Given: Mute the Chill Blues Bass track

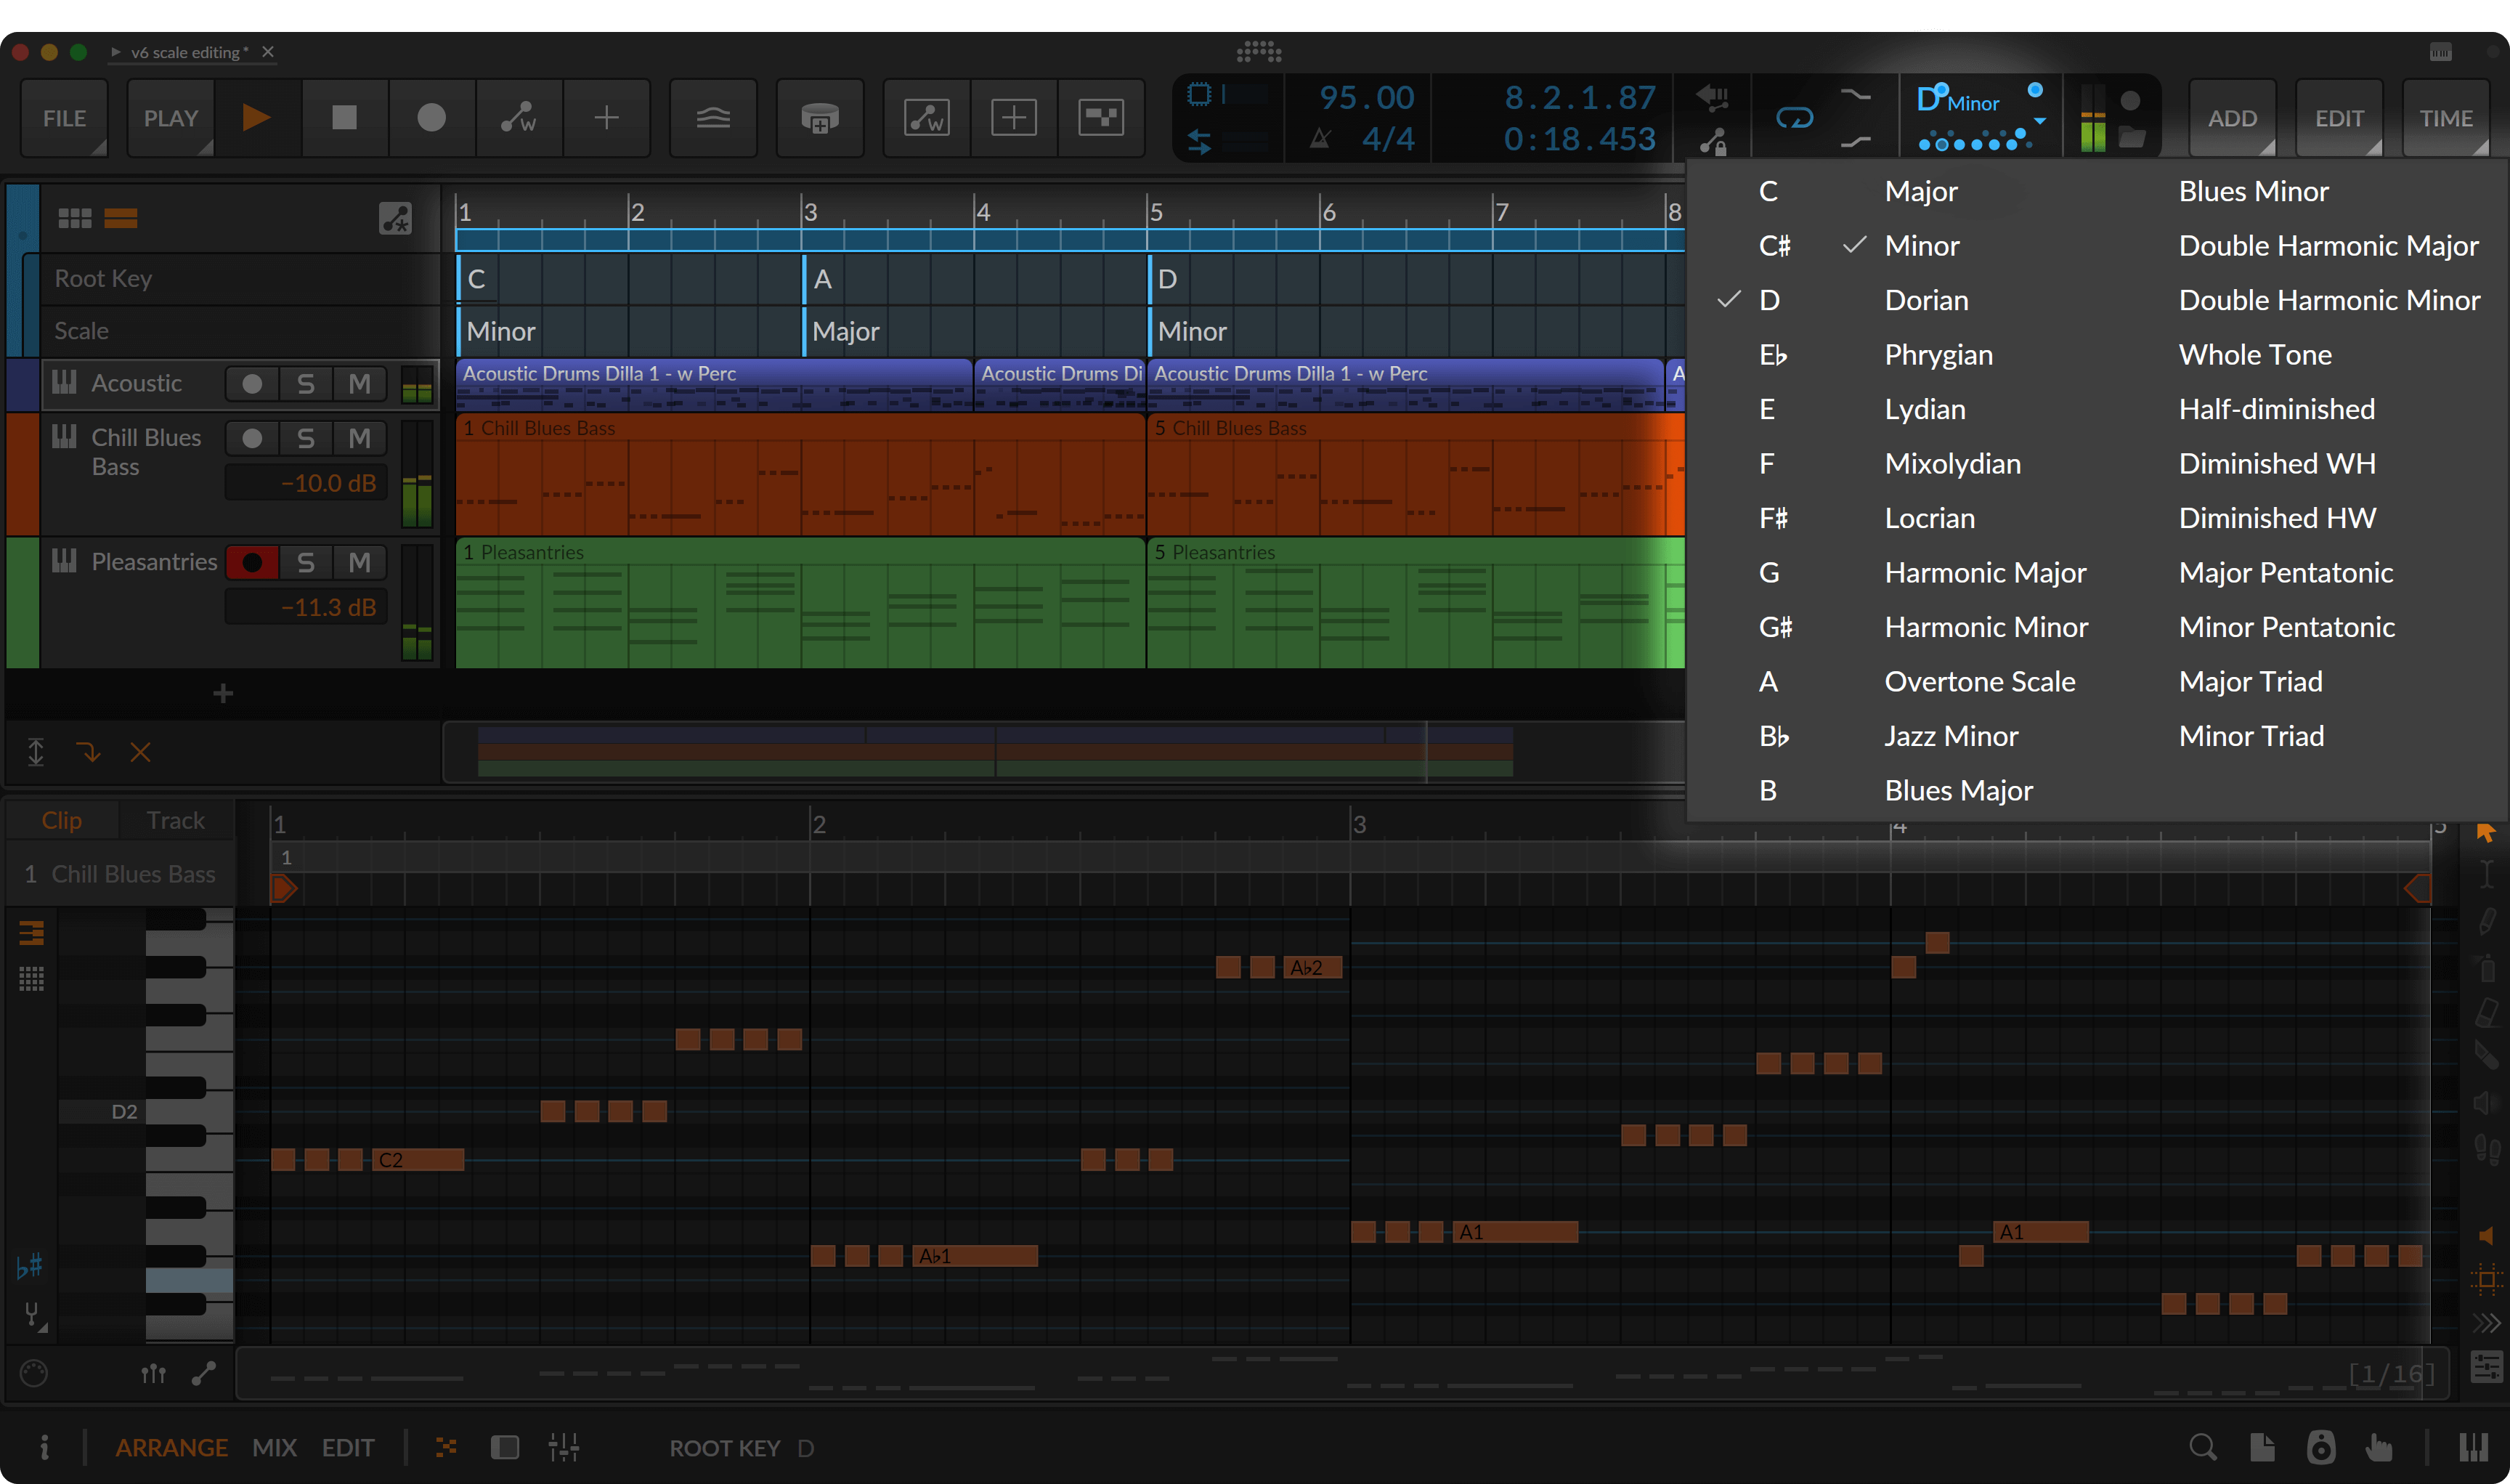Looking at the screenshot, I should [x=360, y=437].
